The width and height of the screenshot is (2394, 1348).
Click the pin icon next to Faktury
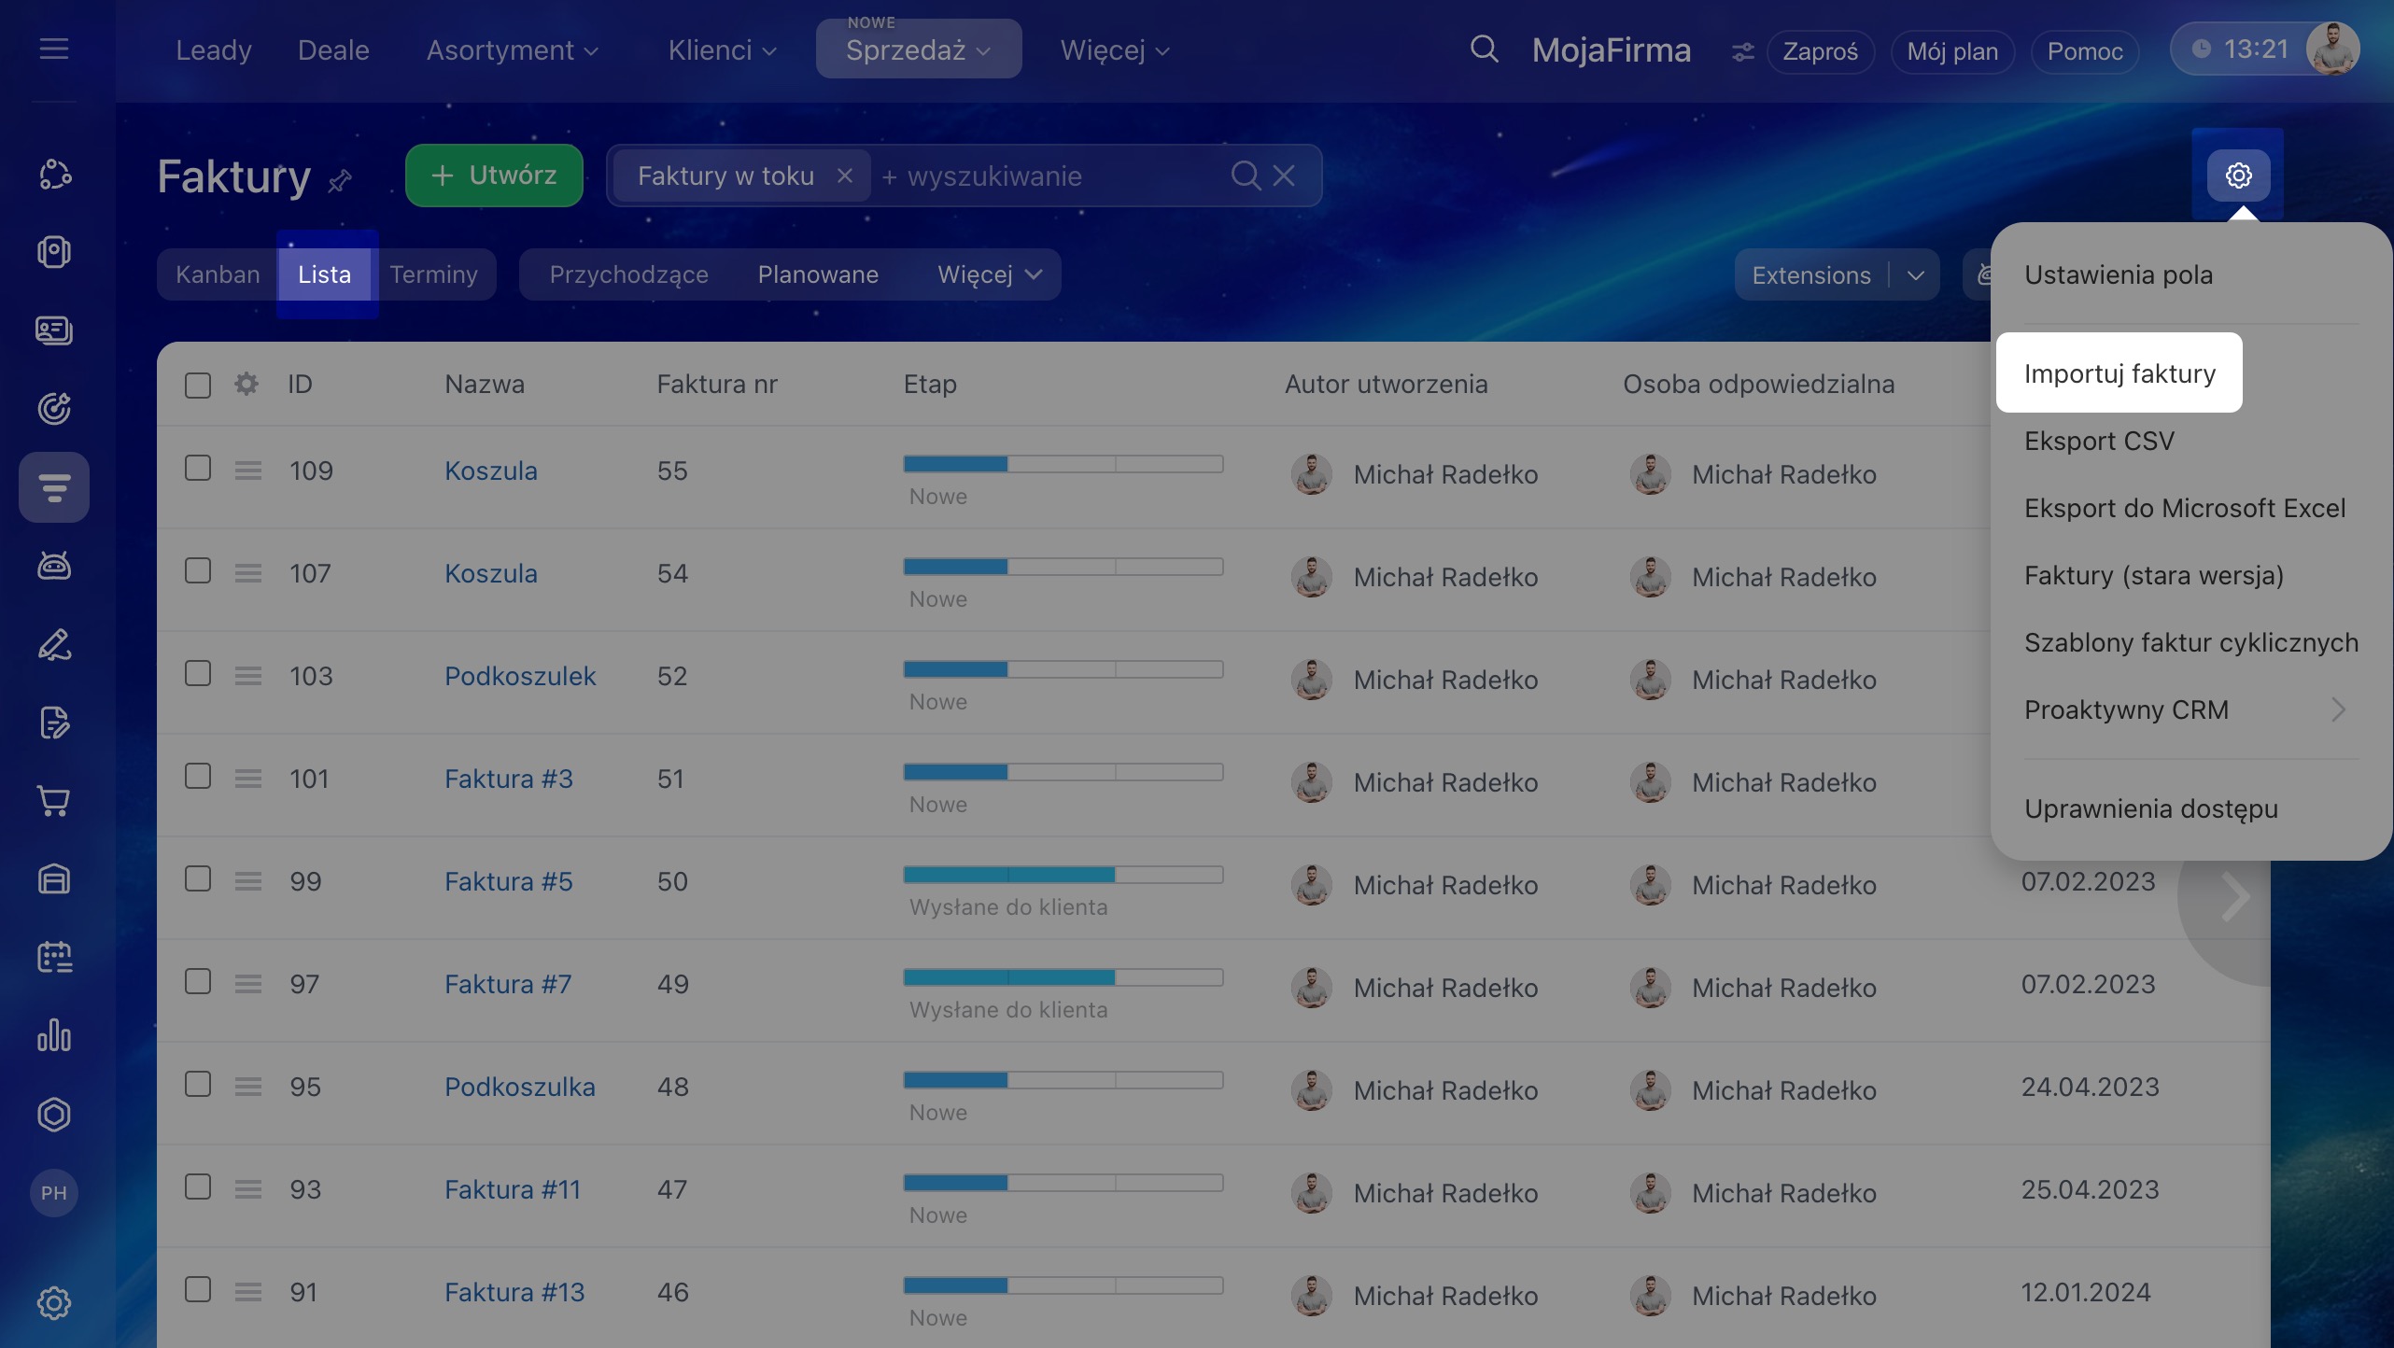click(x=340, y=179)
